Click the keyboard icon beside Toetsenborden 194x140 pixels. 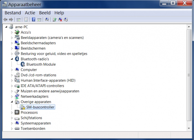[x=17, y=128]
